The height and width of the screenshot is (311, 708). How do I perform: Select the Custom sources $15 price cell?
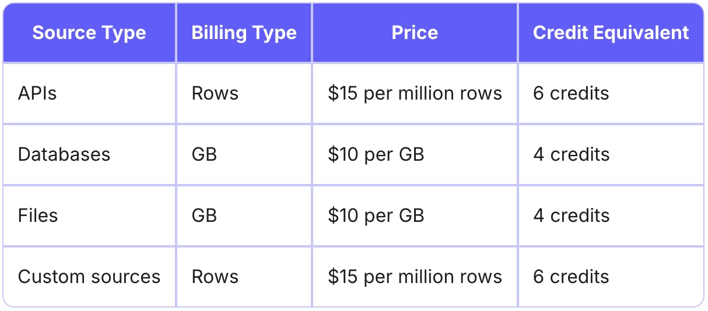(x=415, y=277)
